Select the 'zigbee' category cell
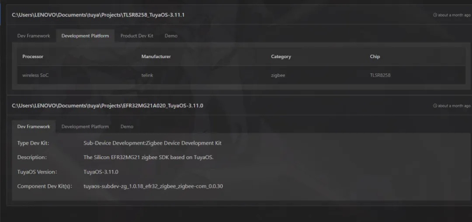 pyautogui.click(x=278, y=75)
